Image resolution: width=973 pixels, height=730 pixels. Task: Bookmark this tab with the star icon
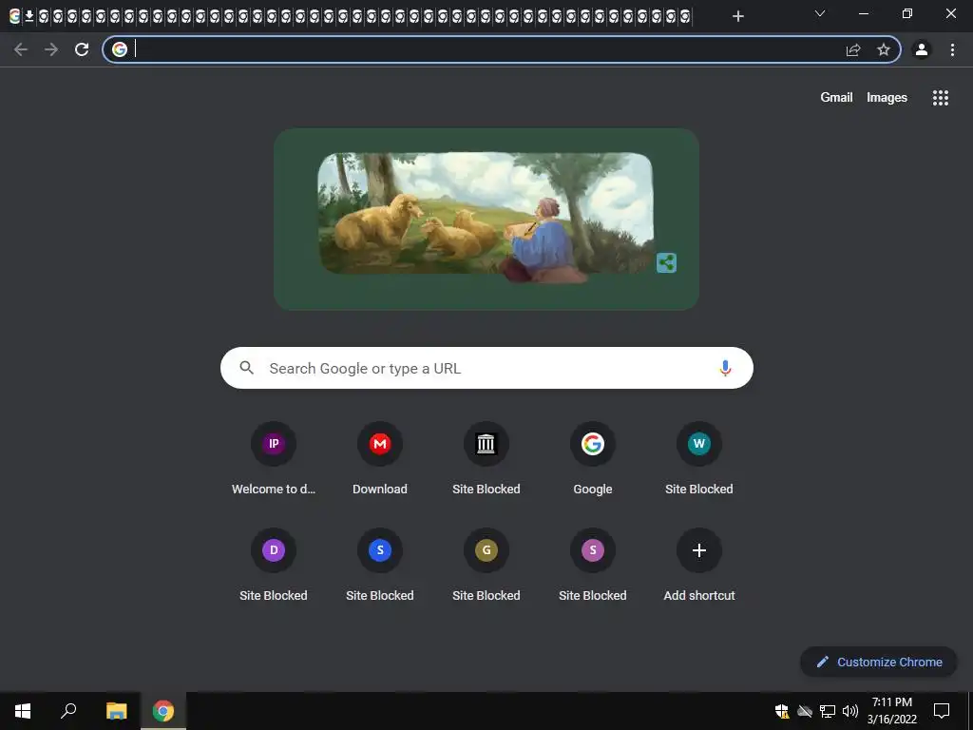[x=884, y=49]
